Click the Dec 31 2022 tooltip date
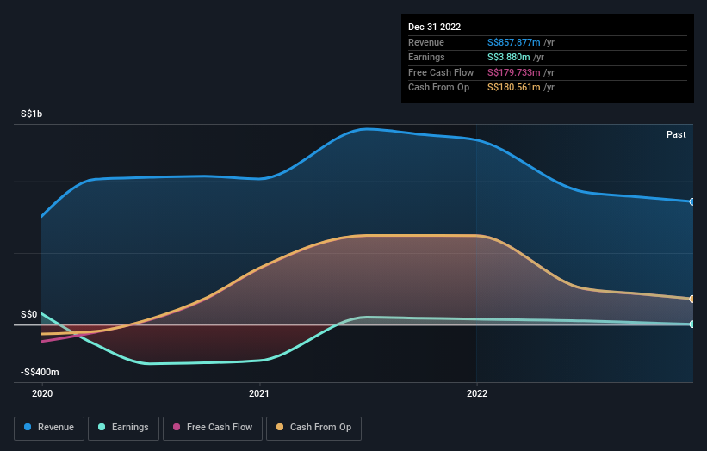Screen dimensions: 707x451 pyautogui.click(x=434, y=27)
